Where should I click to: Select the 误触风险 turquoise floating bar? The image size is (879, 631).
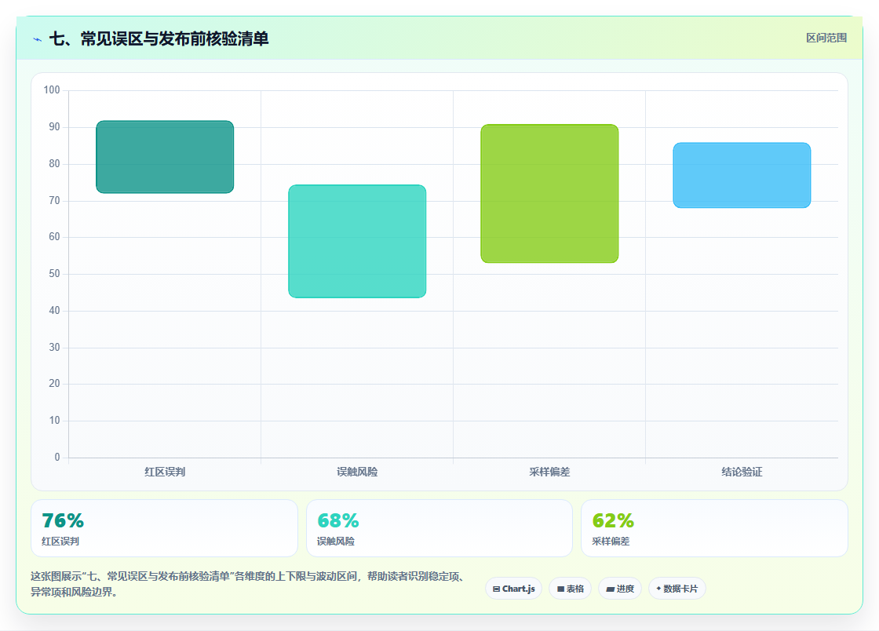tap(357, 241)
